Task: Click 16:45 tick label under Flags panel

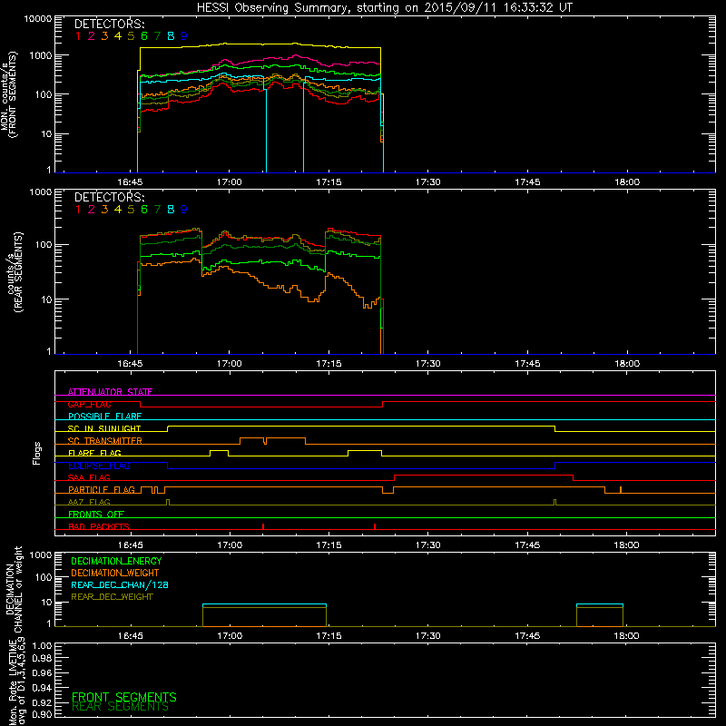Action: pos(130,545)
